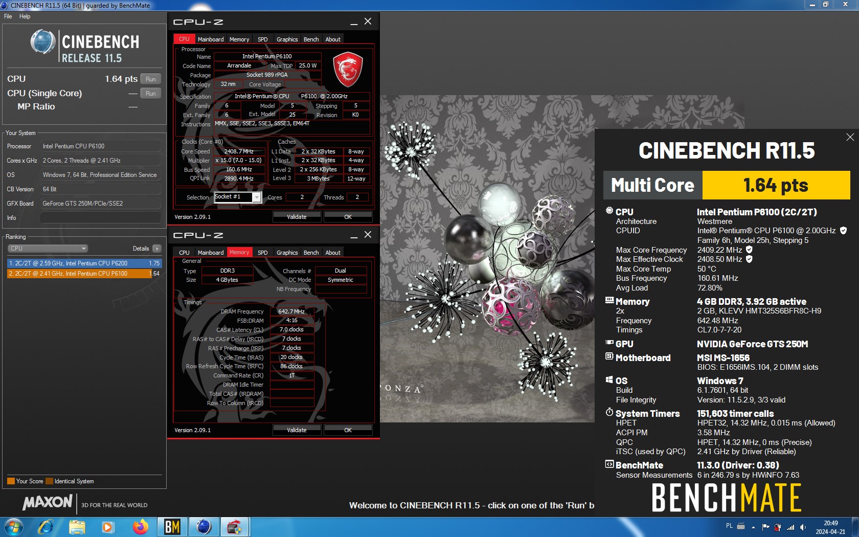This screenshot has width=859, height=537.
Task: Open the on-screen keyboard tray icon
Action: point(740,526)
